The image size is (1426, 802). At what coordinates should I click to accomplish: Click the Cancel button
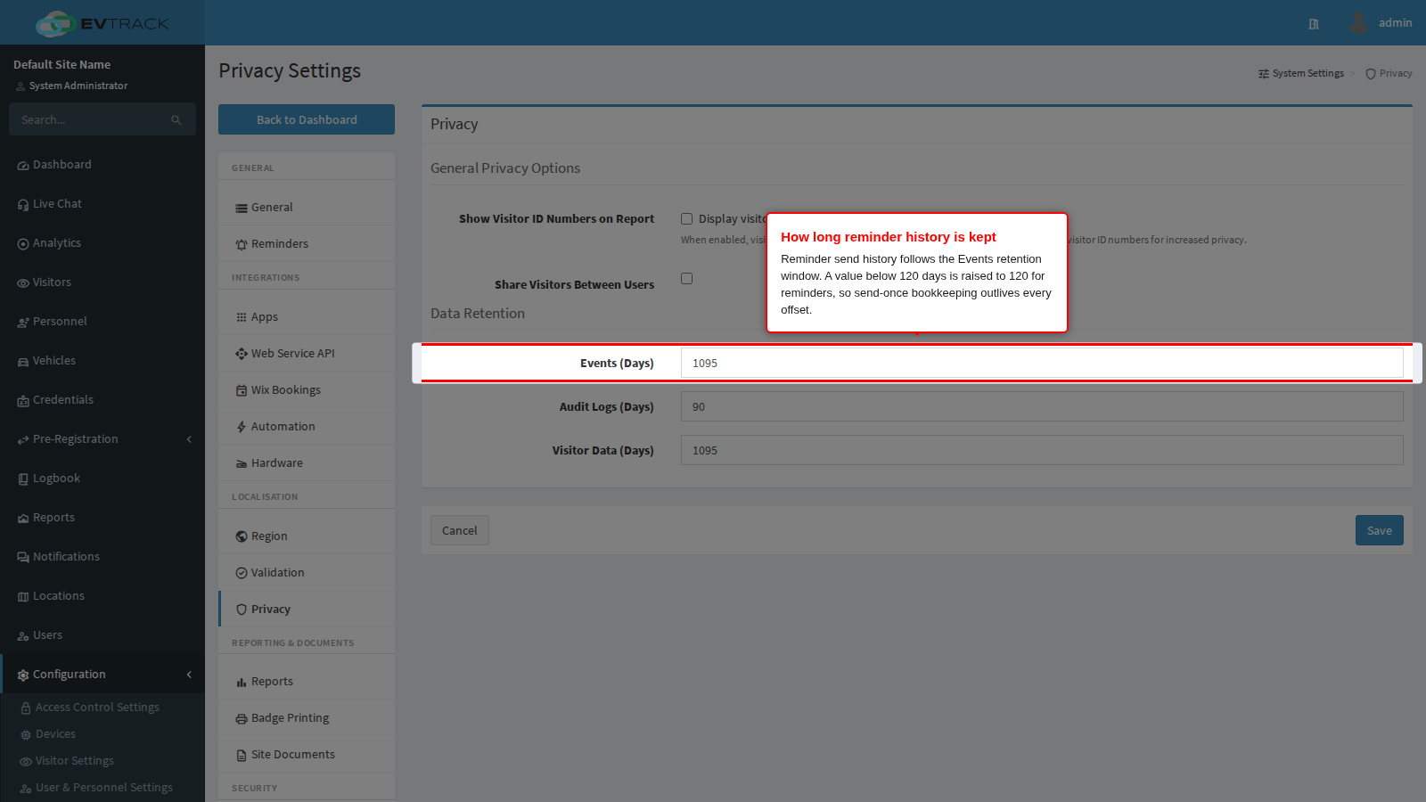pyautogui.click(x=460, y=530)
